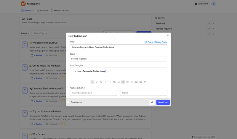The height and width of the screenshot is (139, 237).
Task: Submit with the New Post button
Action: coord(163,102)
